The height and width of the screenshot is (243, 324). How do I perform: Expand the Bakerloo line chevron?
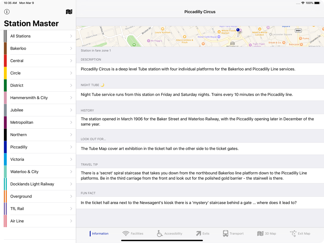pyautogui.click(x=71, y=48)
